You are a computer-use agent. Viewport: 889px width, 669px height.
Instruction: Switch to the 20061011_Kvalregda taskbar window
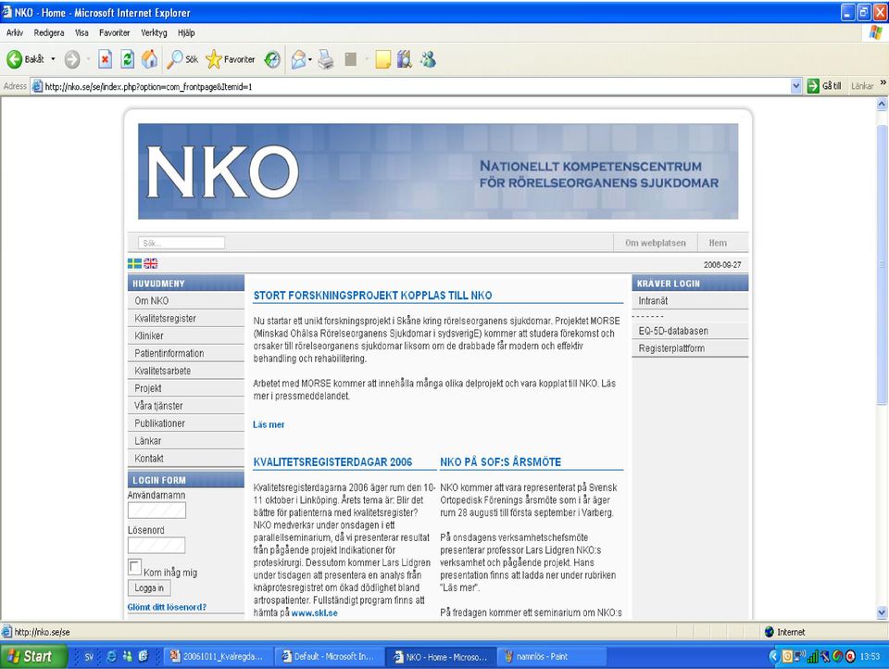[x=218, y=657]
